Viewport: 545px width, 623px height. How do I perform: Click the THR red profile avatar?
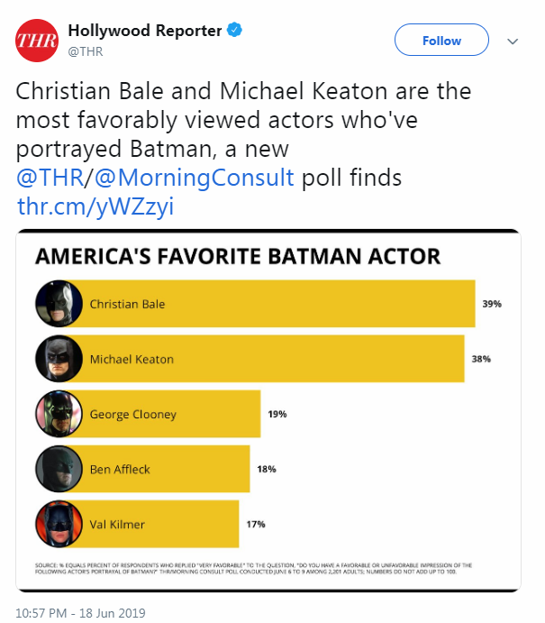click(37, 41)
